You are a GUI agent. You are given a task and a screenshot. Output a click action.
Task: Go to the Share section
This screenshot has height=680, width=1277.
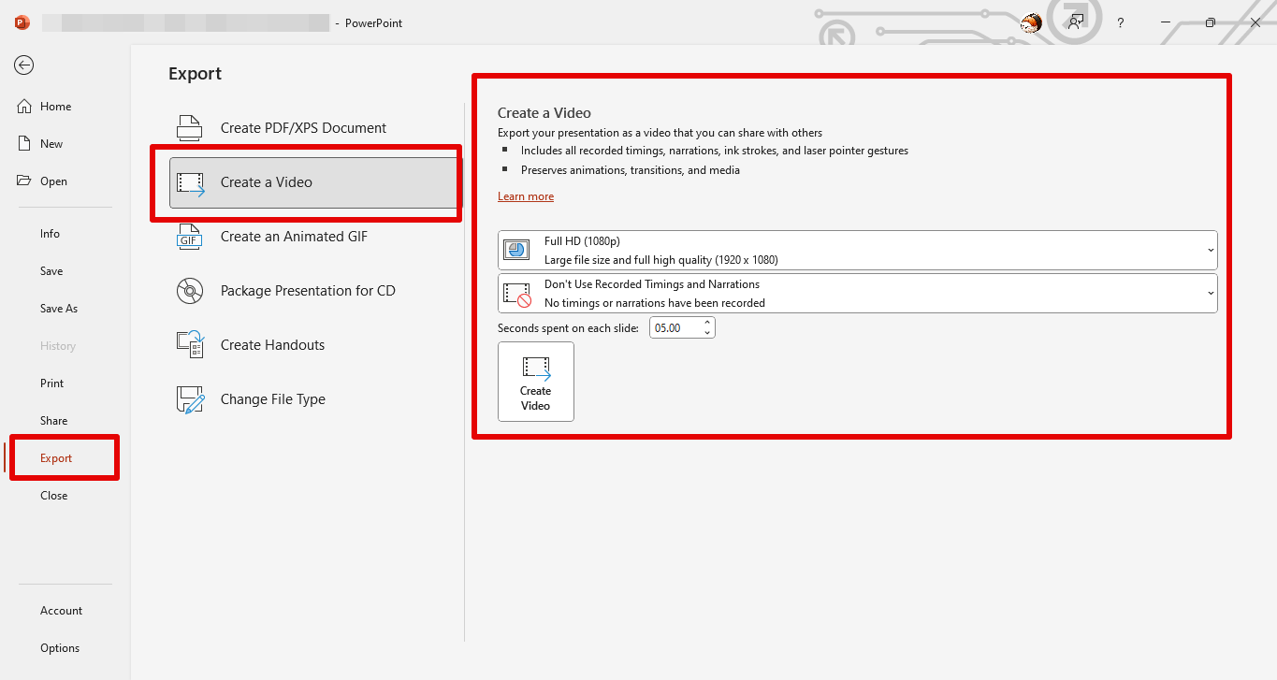(53, 420)
